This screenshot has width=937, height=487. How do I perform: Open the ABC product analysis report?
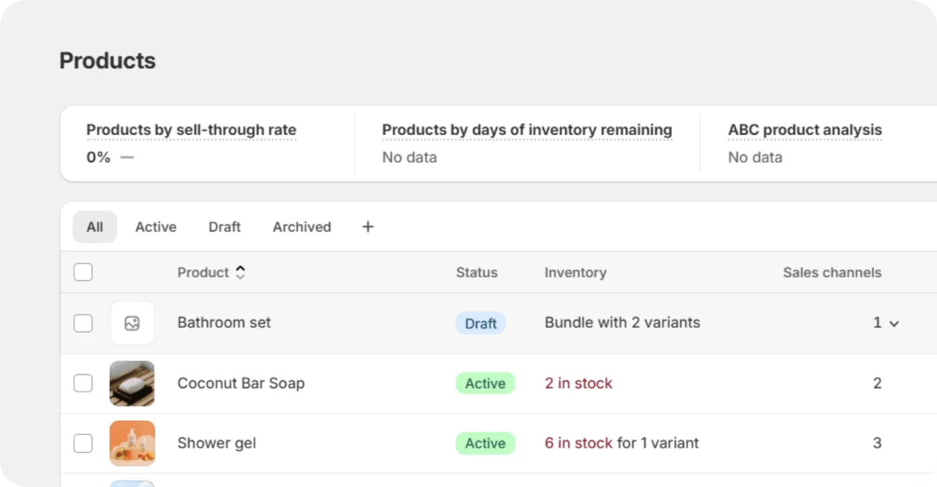(804, 130)
